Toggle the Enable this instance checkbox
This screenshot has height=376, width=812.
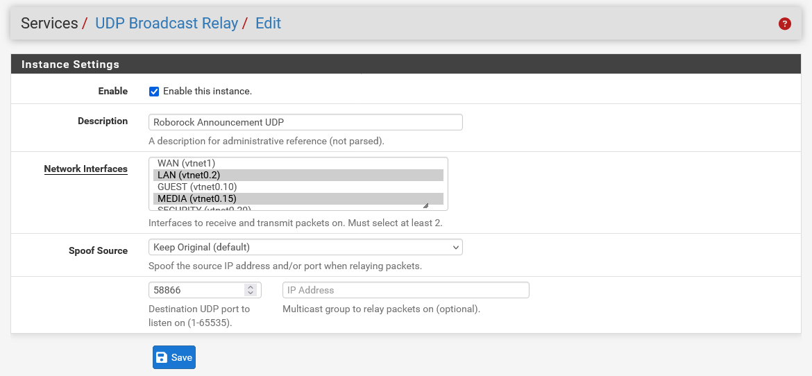(x=154, y=92)
